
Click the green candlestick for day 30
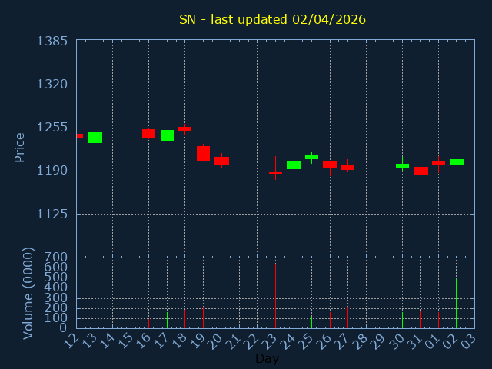pos(402,166)
